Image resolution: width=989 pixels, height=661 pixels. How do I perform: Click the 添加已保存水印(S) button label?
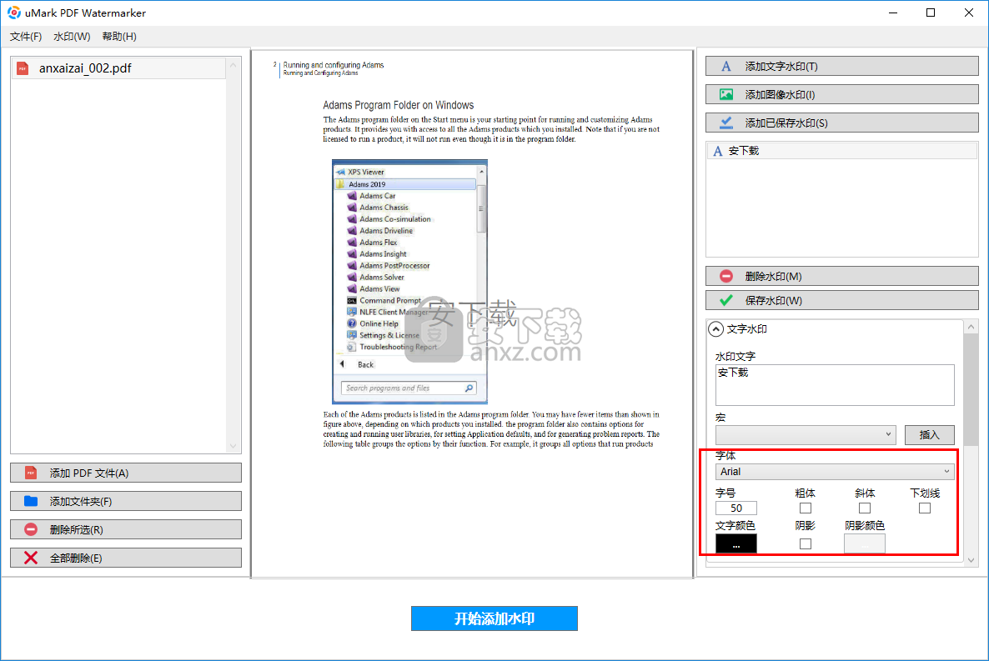[x=786, y=123]
